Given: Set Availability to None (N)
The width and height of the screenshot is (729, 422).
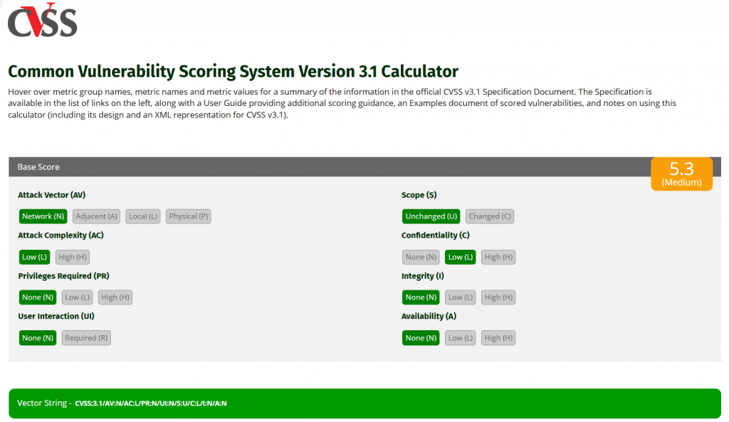Looking at the screenshot, I should 421,338.
